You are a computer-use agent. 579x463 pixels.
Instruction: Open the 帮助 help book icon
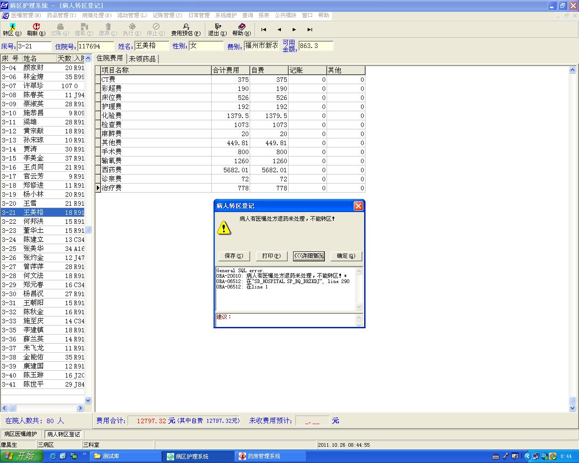(242, 29)
